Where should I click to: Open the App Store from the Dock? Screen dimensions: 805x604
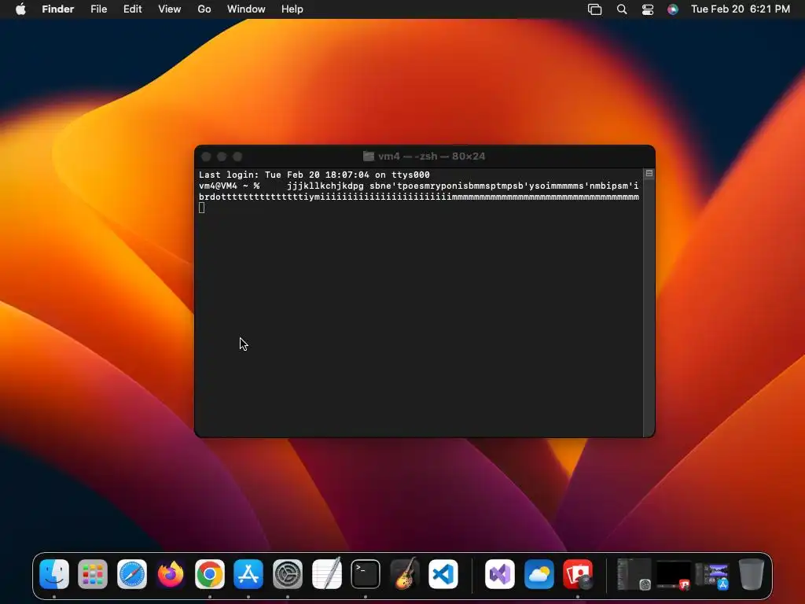point(248,574)
